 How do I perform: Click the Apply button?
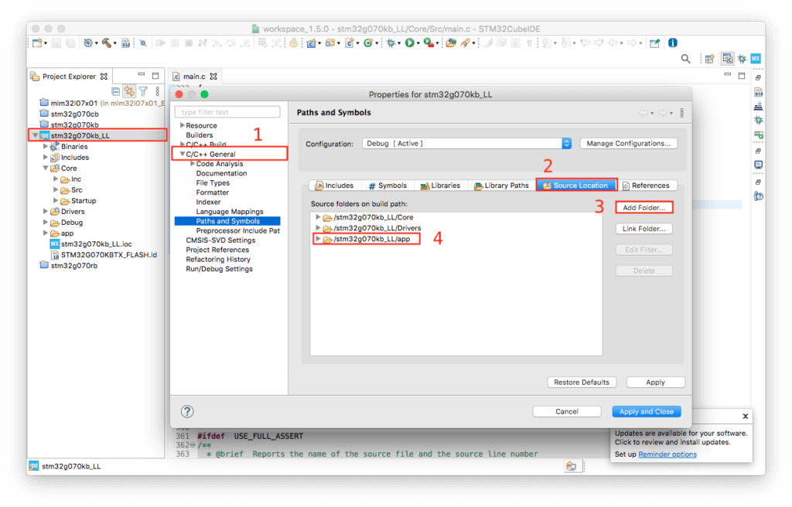[656, 383]
